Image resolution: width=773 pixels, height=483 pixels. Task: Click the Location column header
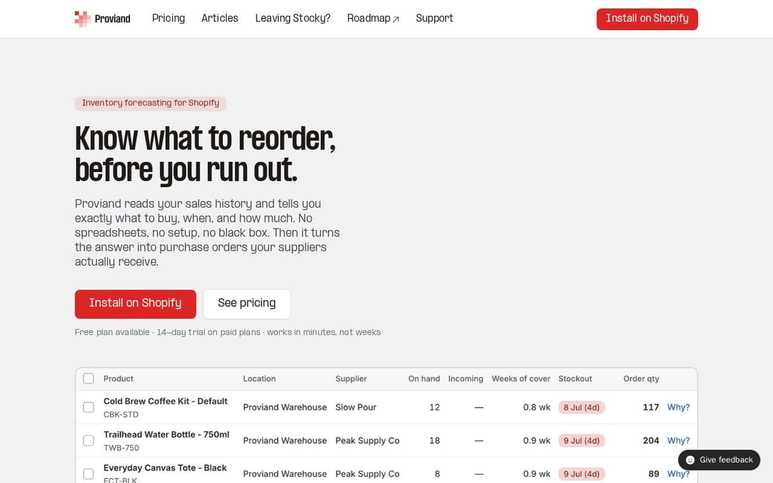[x=259, y=379]
